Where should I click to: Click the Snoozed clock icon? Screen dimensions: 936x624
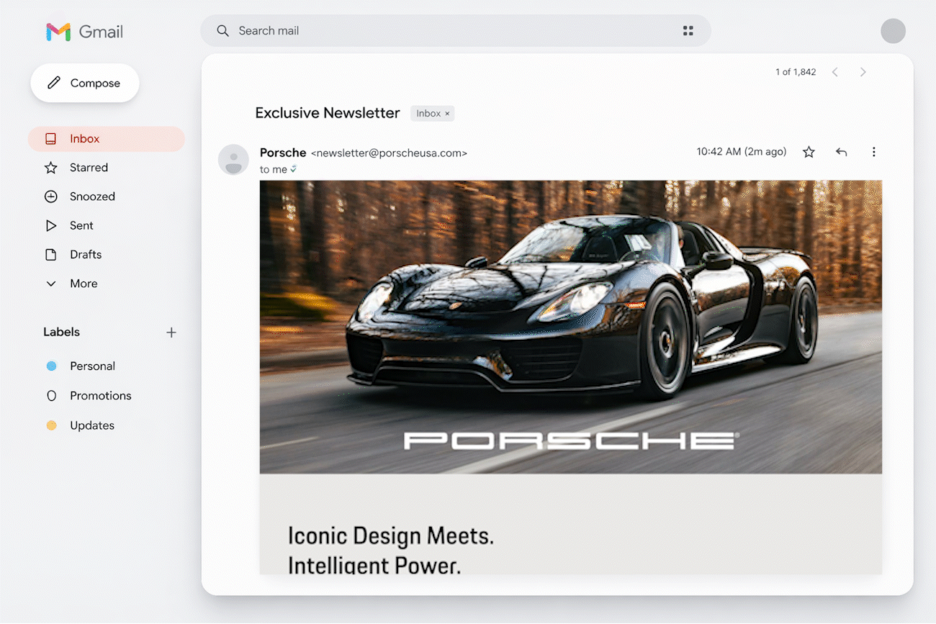(50, 196)
